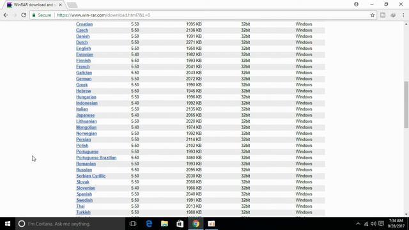The height and width of the screenshot is (230, 409).
Task: Open Task View on taskbar
Action: pos(133,224)
